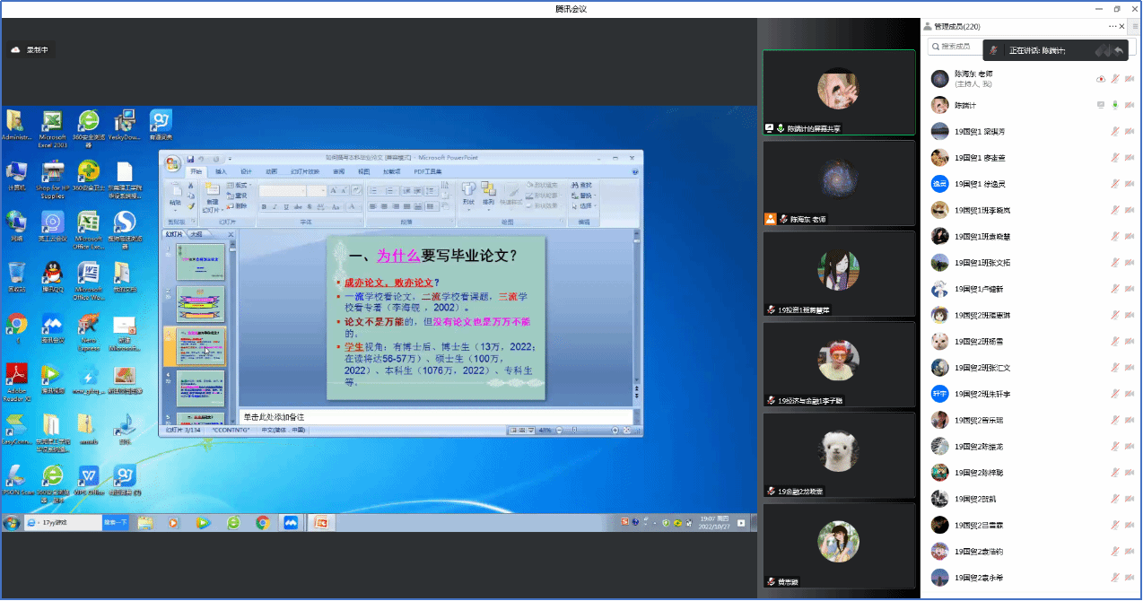Click the undo arrow in the 正在讲话 popup
The width and height of the screenshot is (1143, 601).
1118,50
